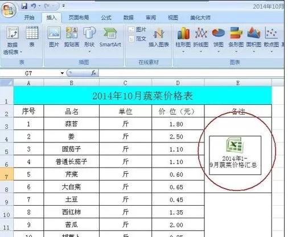Image resolution: width=288 pixels, height=237 pixels.
Task: Switch to the 审阅 tab
Action: [151, 18]
